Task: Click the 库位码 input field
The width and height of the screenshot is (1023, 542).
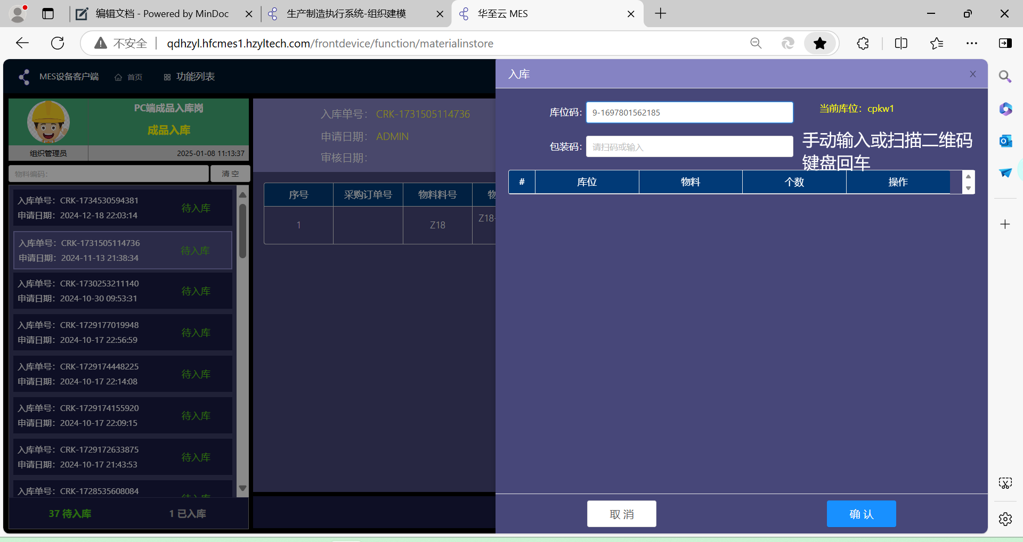Action: 689,112
